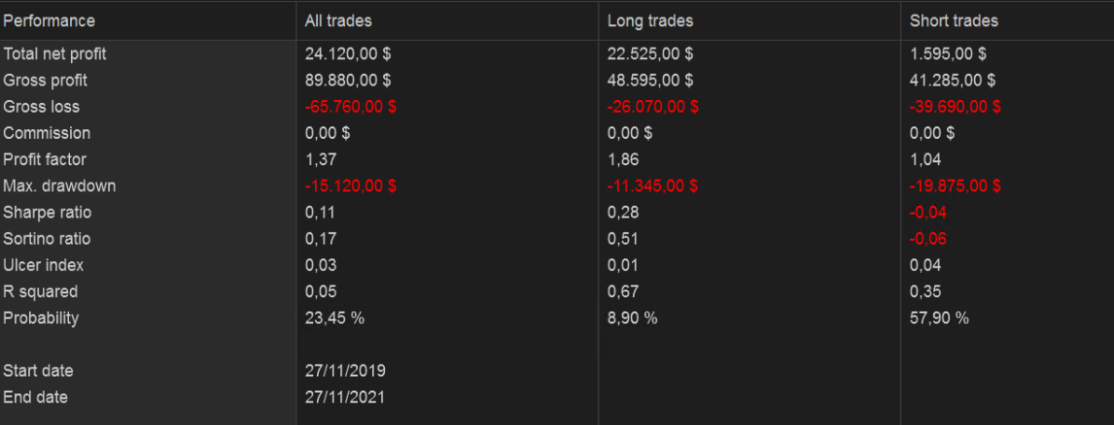Viewport: 1114px width, 425px height.
Task: Click the Performance column header
Action: point(50,20)
